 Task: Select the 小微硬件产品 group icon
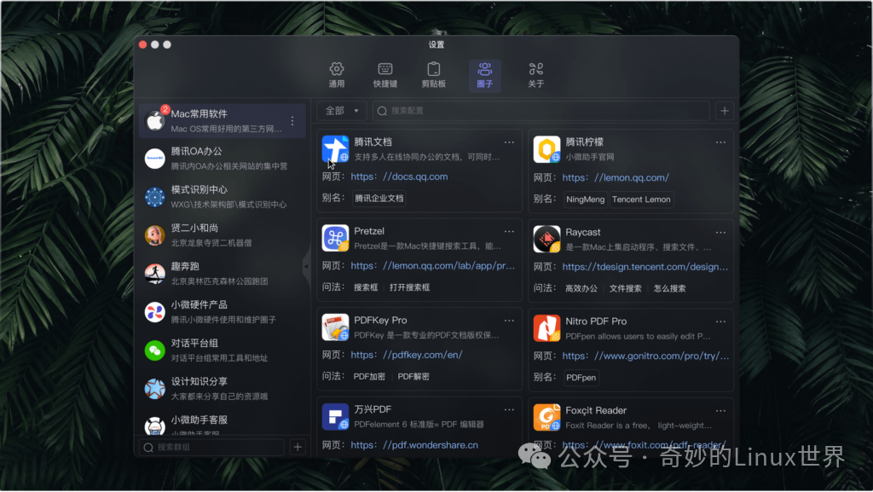pos(155,312)
